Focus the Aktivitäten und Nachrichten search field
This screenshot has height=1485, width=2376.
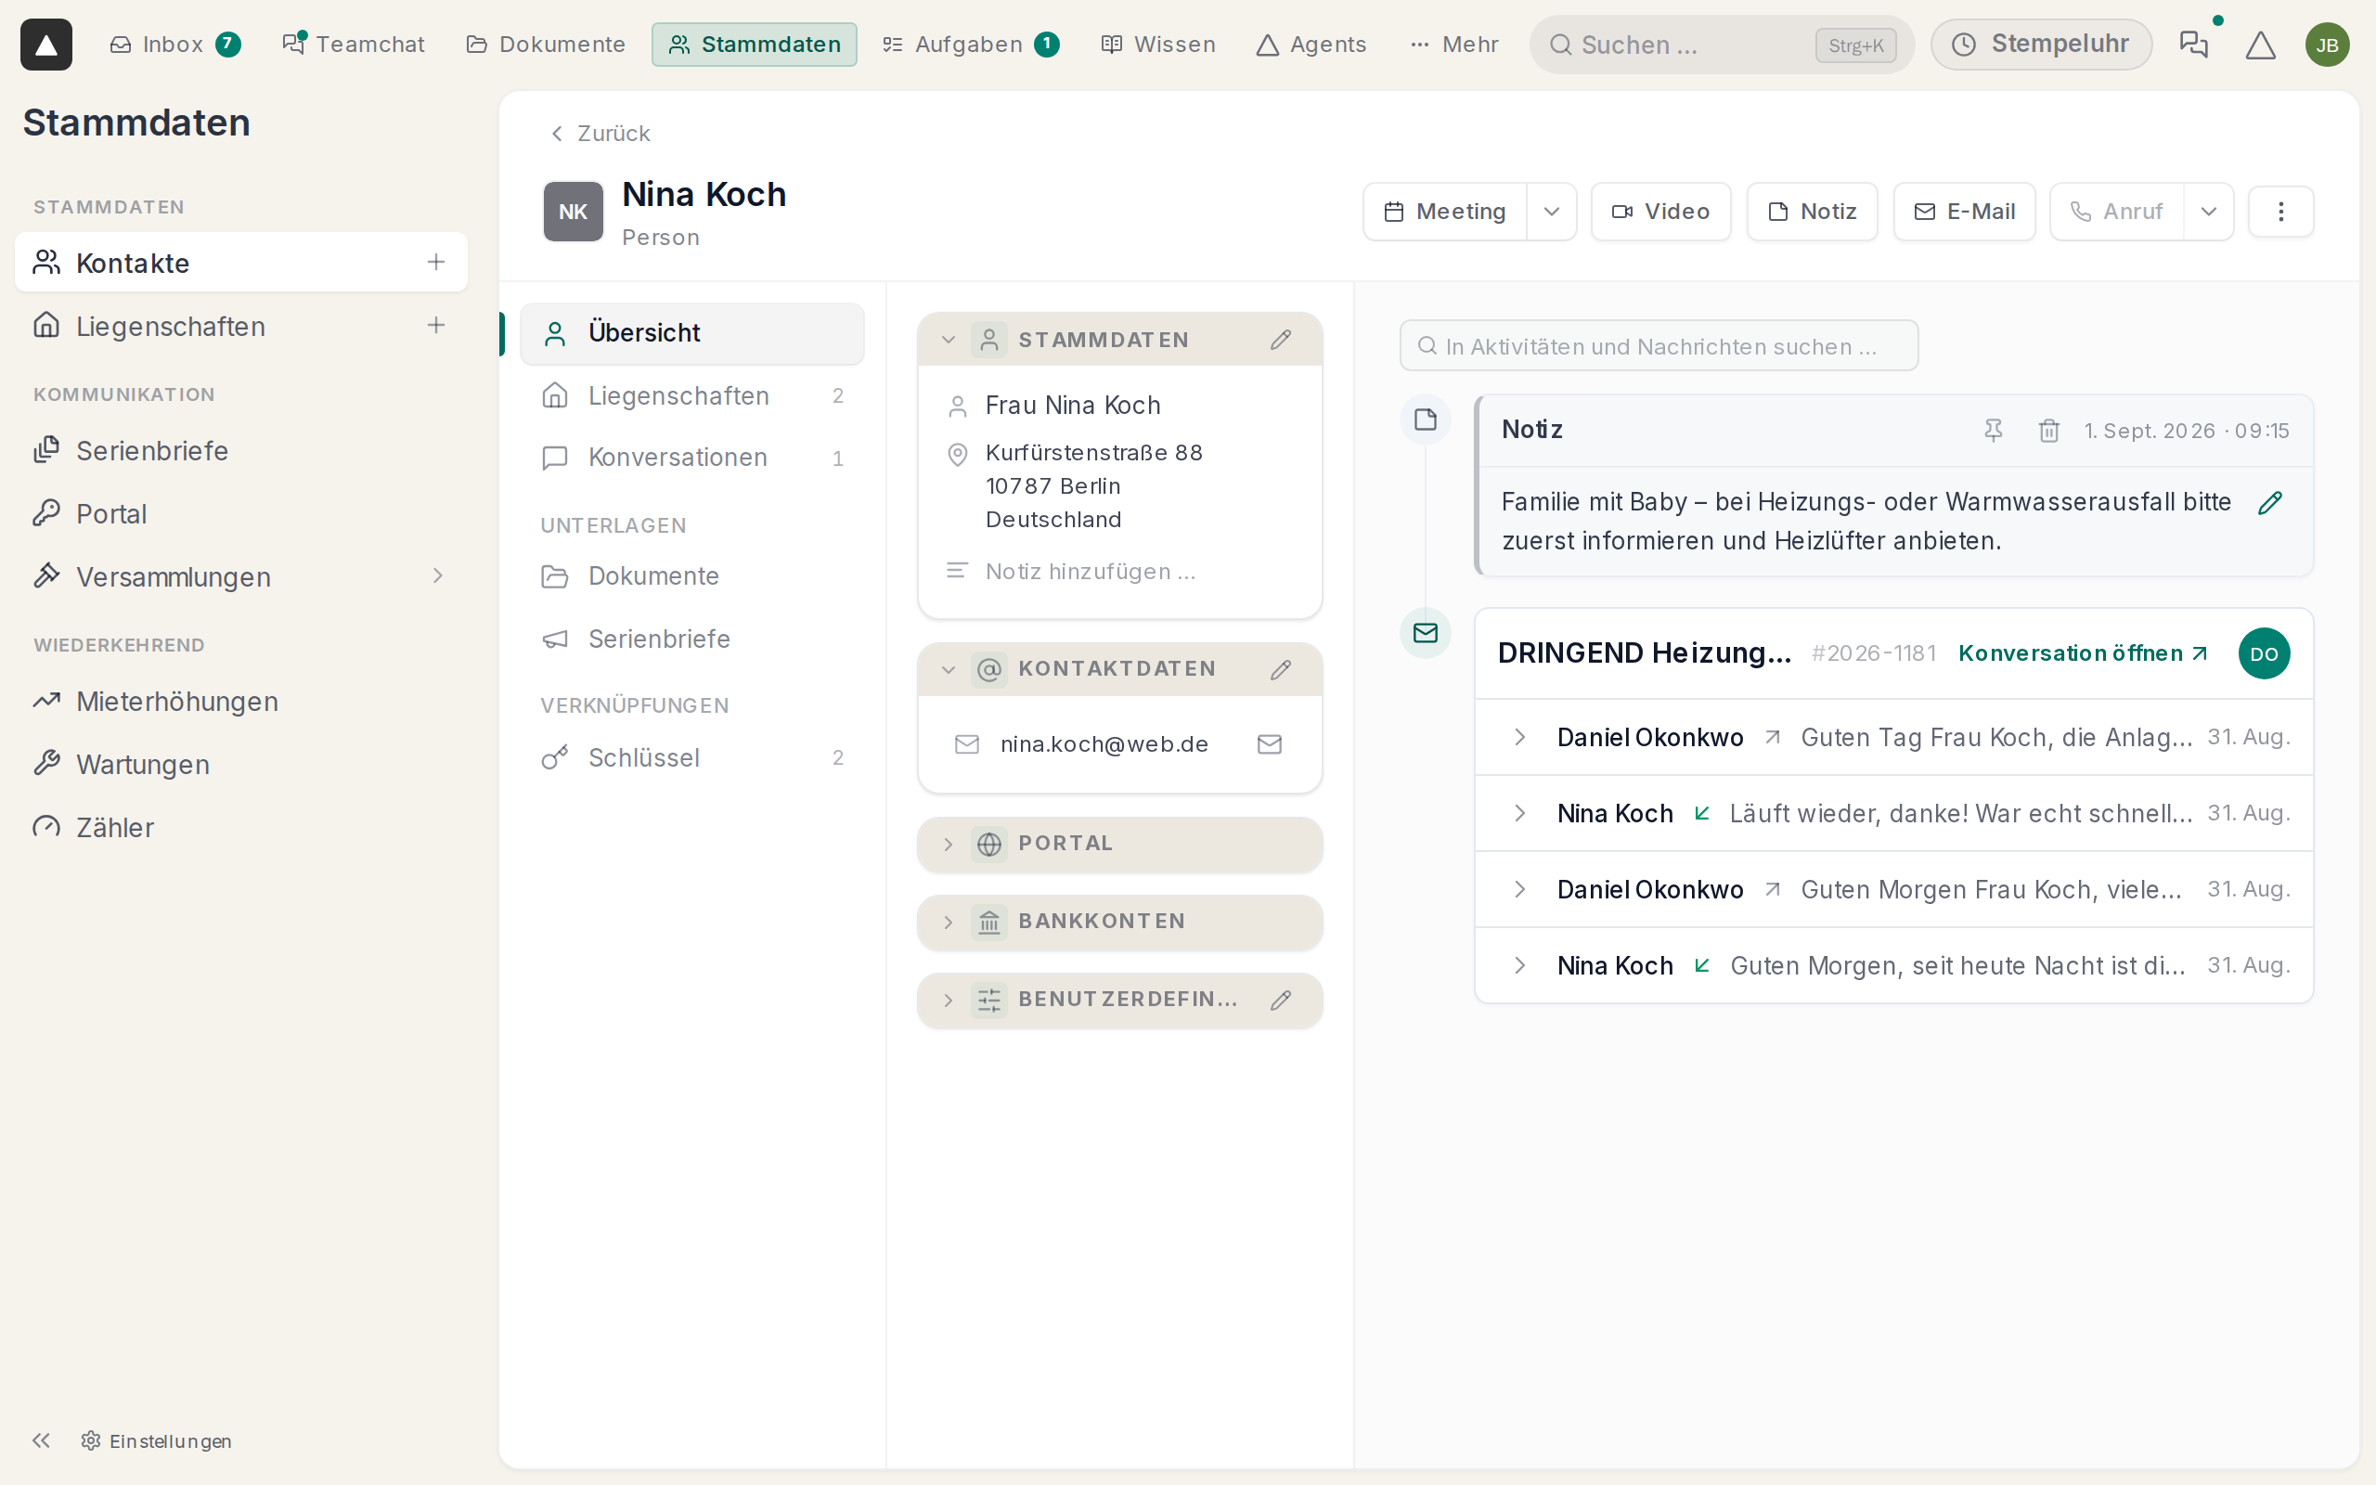click(1659, 345)
